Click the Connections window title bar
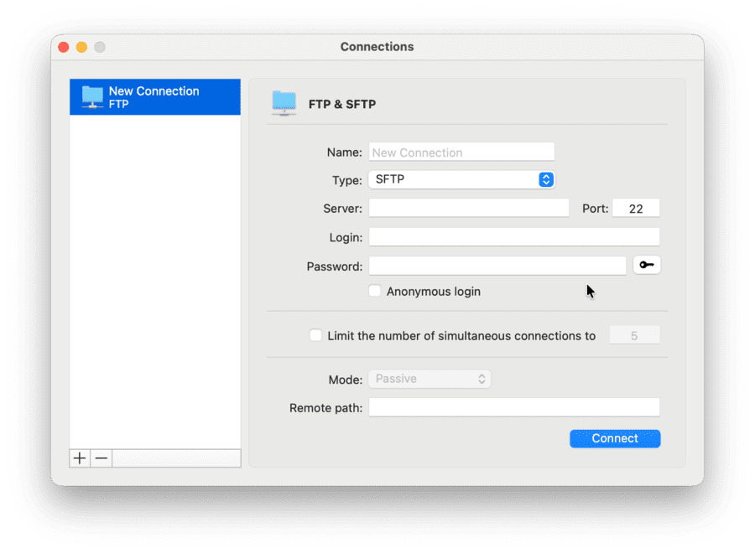This screenshot has width=755, height=553. click(x=377, y=47)
